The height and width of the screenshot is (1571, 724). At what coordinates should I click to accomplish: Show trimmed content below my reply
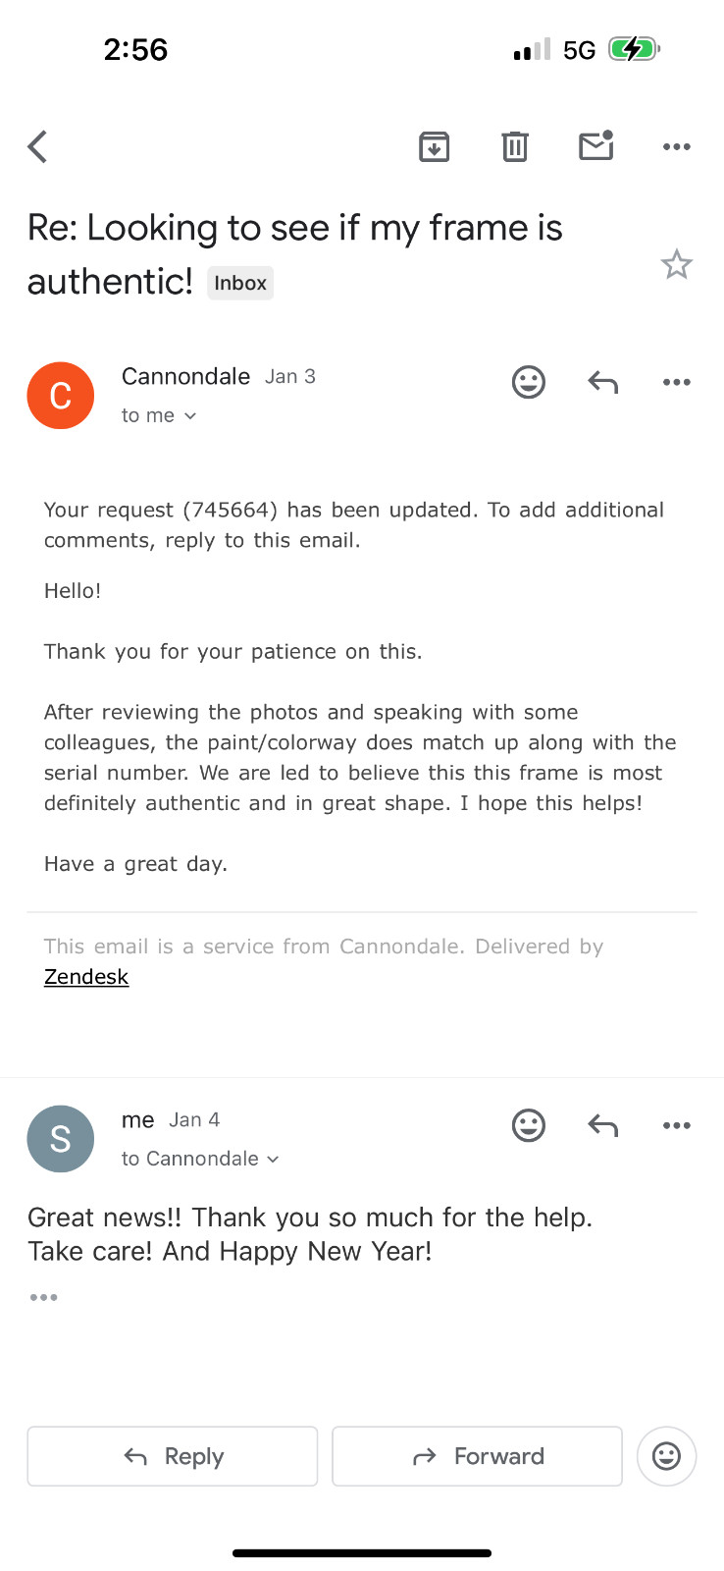coord(43,1298)
